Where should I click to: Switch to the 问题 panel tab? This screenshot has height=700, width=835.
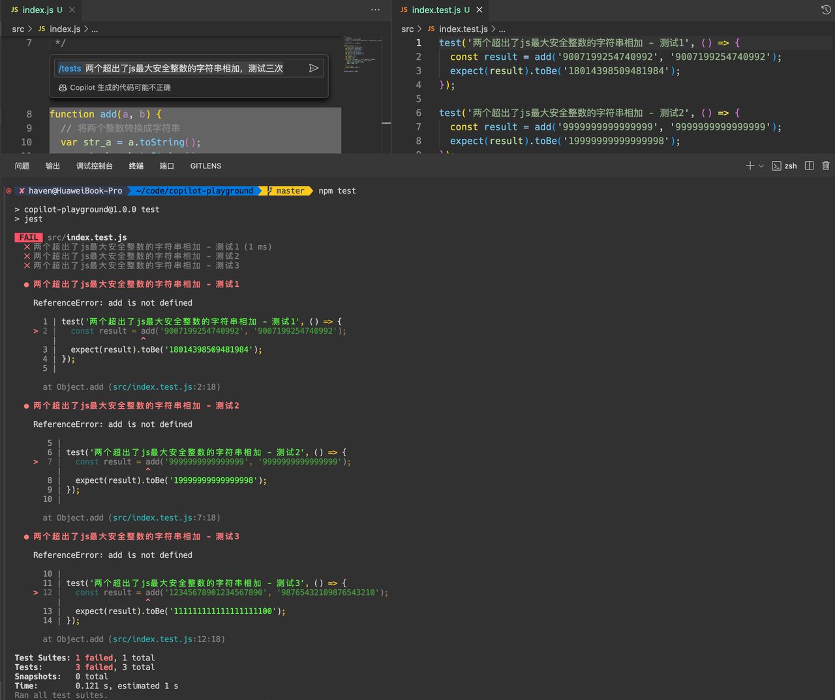pos(22,166)
